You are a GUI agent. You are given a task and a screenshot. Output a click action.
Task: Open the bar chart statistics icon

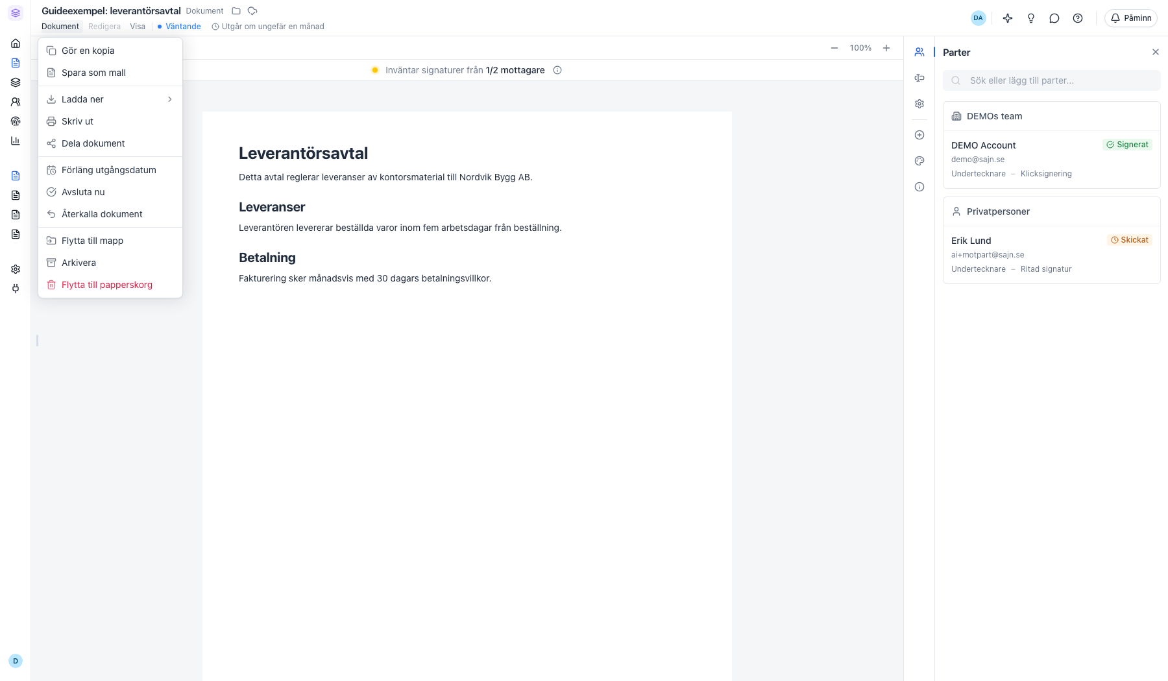click(x=16, y=141)
